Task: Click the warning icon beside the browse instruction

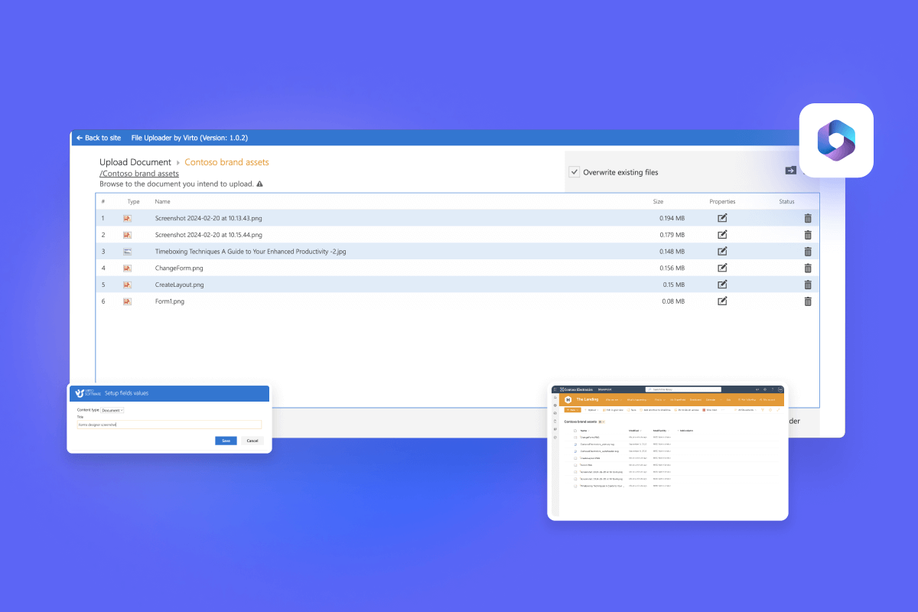Action: 259,184
